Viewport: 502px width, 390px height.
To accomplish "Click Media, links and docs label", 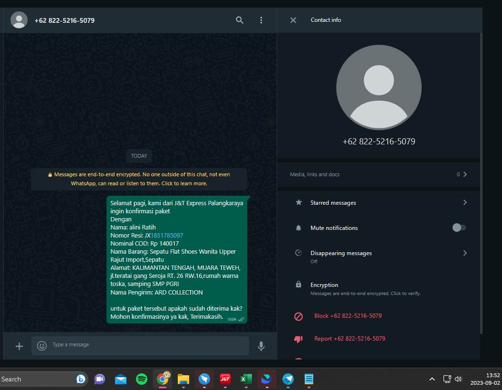I will [315, 174].
